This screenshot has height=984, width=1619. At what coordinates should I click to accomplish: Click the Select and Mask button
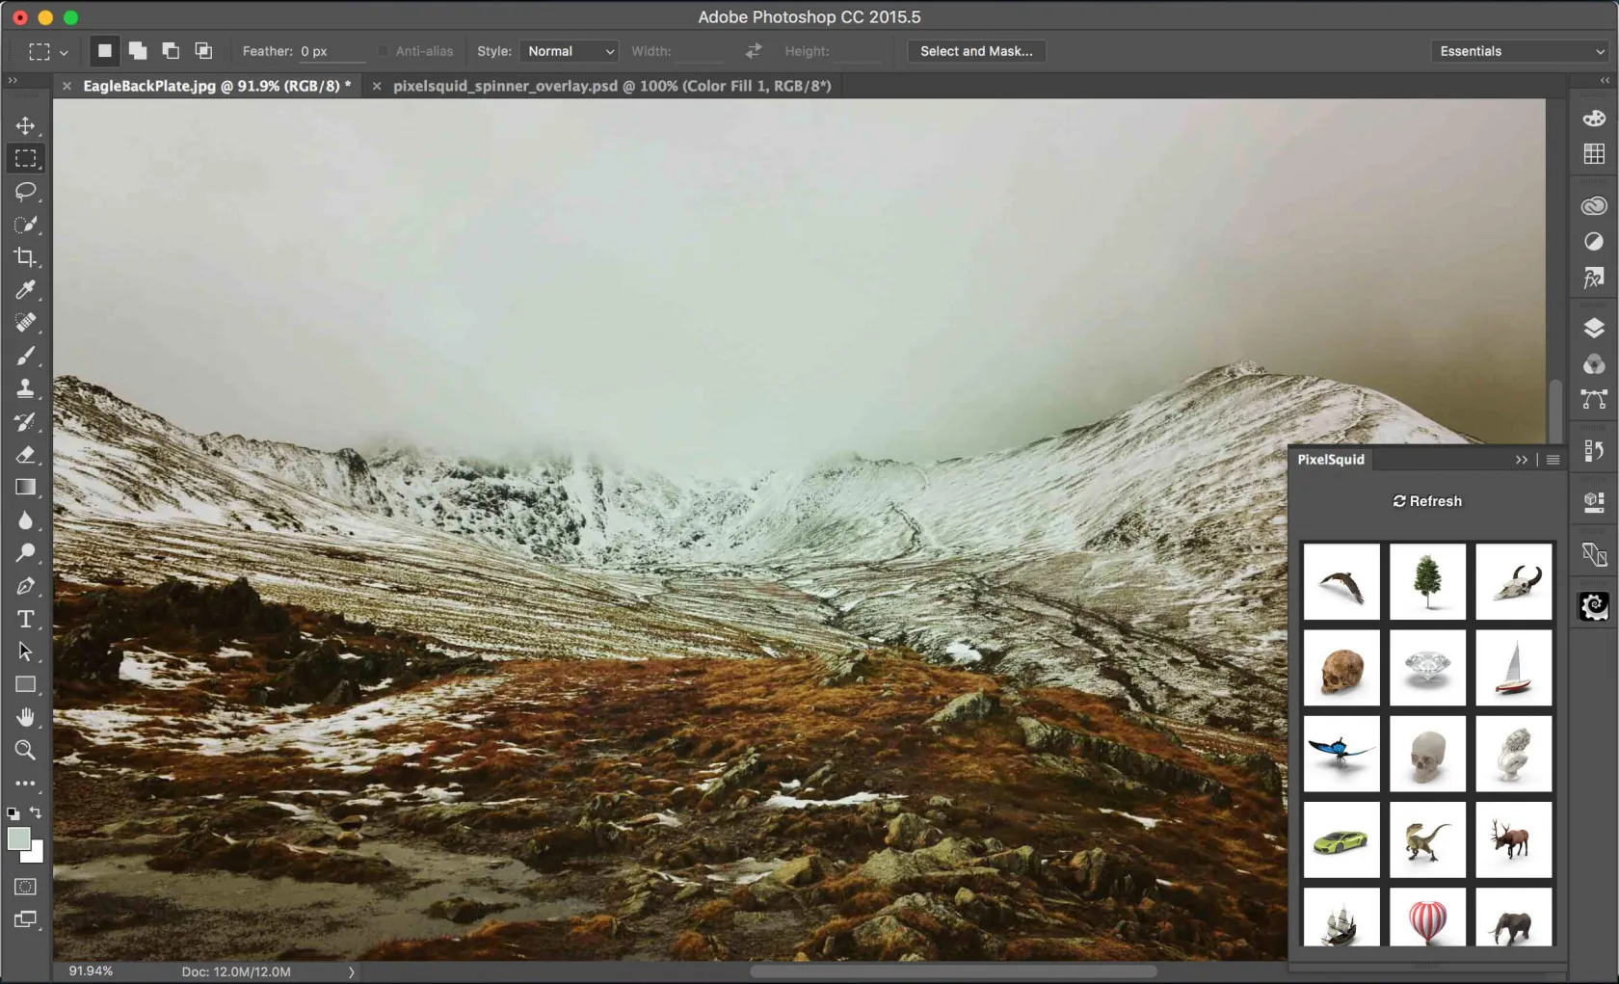pyautogui.click(x=975, y=51)
